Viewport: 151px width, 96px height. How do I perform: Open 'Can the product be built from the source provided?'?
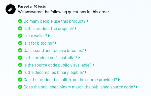point(70,80)
